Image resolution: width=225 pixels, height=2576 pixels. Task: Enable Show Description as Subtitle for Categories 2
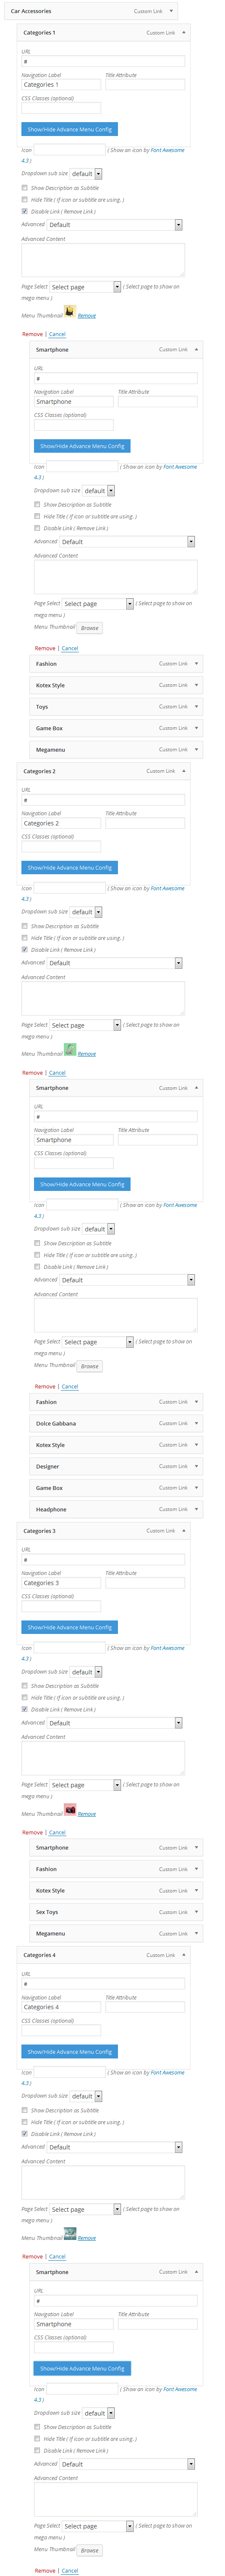25,926
